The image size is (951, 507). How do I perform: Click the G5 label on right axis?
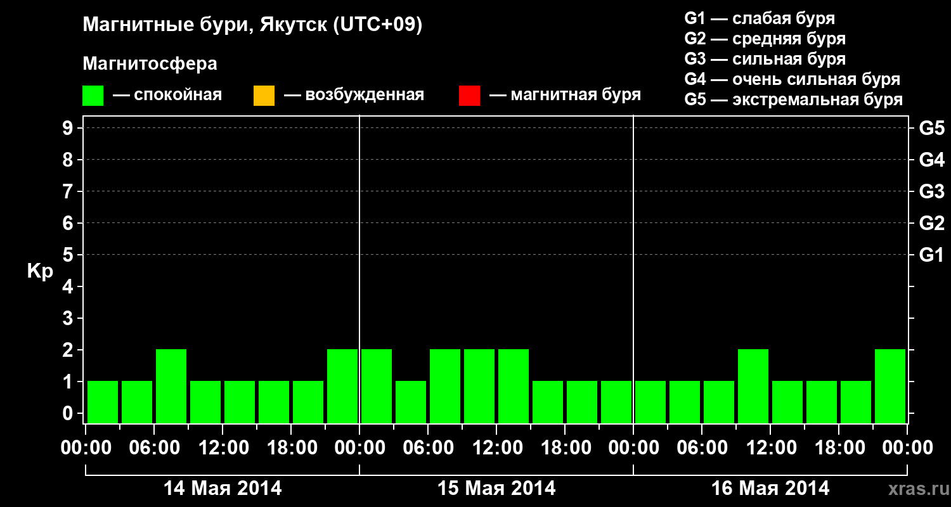pos(931,128)
